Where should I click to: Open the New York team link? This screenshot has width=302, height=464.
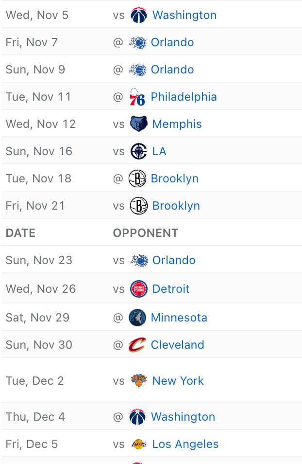point(178,381)
